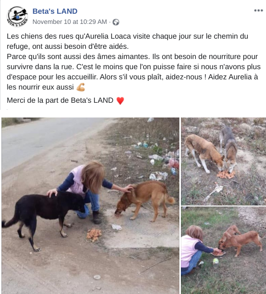The height and width of the screenshot is (294, 266).
Task: Open the large photo of woman petting two dogs
Action: pyautogui.click(x=90, y=205)
